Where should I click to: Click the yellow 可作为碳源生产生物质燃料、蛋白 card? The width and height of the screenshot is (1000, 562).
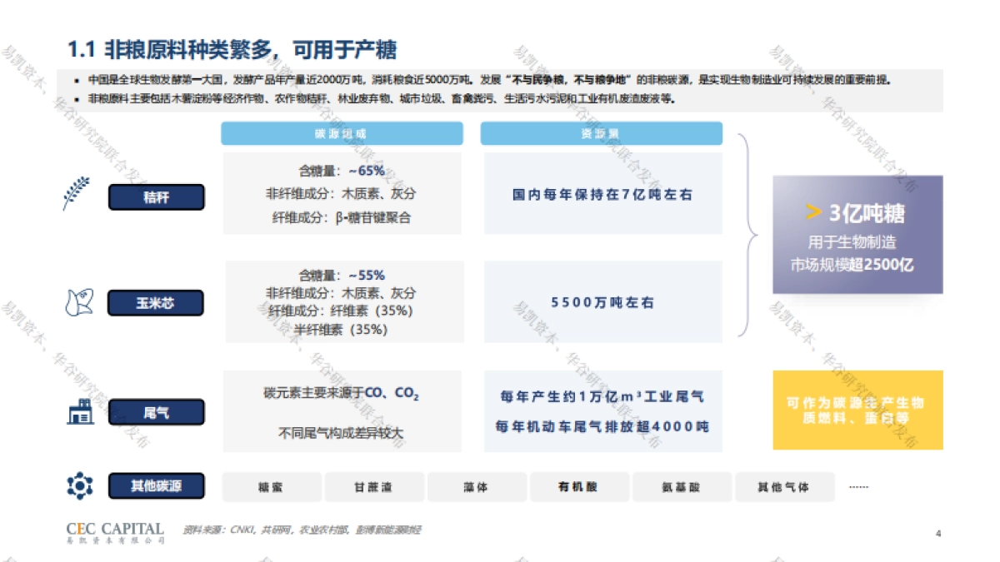tap(857, 411)
